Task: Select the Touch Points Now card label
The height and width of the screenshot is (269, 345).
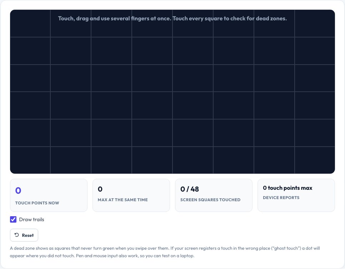Action: click(37, 203)
